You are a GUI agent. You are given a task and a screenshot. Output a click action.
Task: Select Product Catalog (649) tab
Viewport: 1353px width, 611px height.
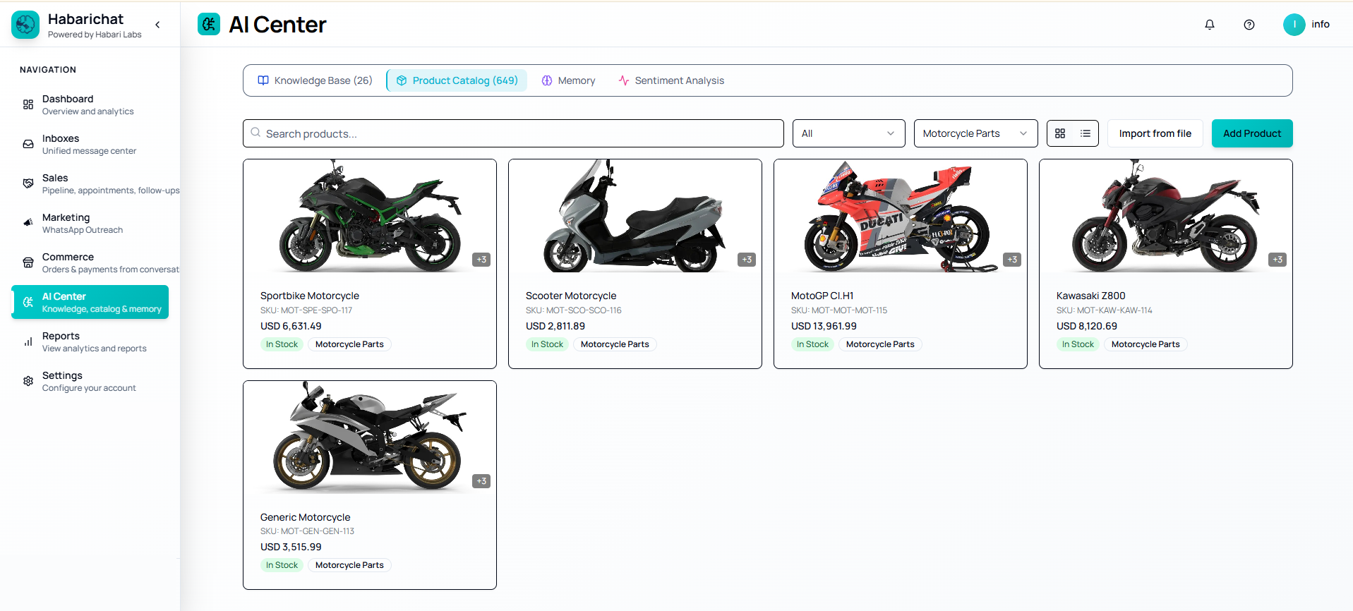pos(457,80)
